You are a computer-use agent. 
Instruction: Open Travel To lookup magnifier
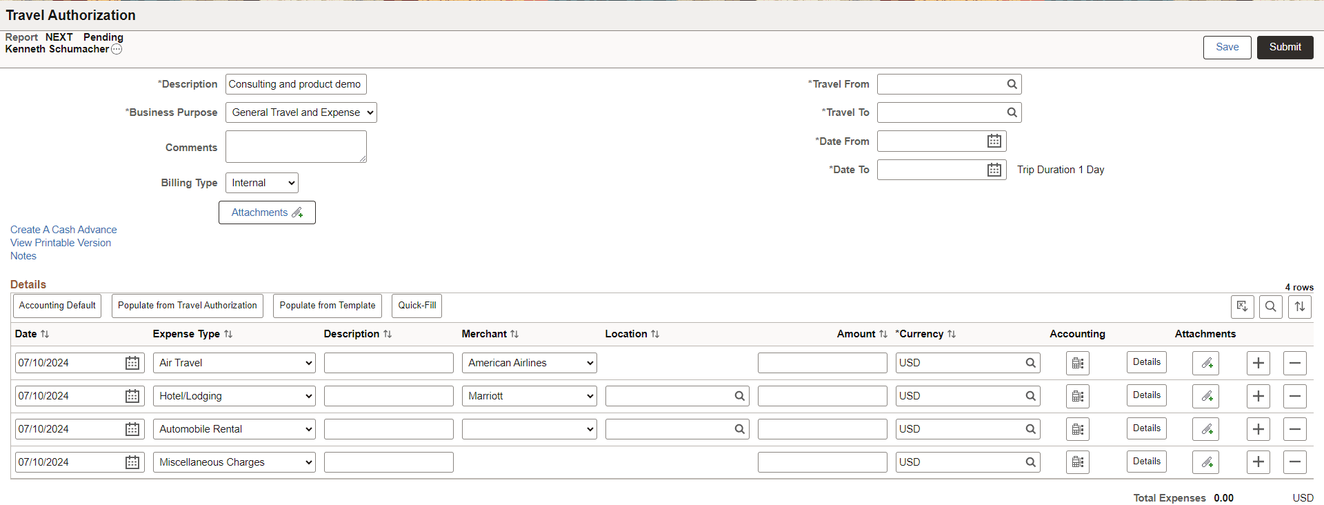pyautogui.click(x=1012, y=112)
